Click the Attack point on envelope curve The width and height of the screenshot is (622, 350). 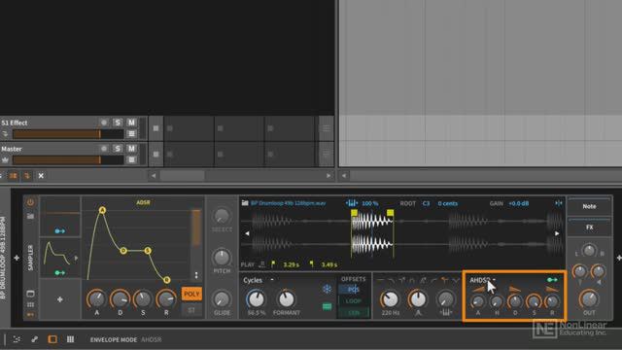[x=102, y=210]
